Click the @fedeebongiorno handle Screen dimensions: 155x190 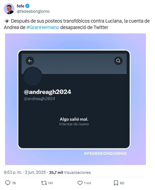tap(33, 11)
